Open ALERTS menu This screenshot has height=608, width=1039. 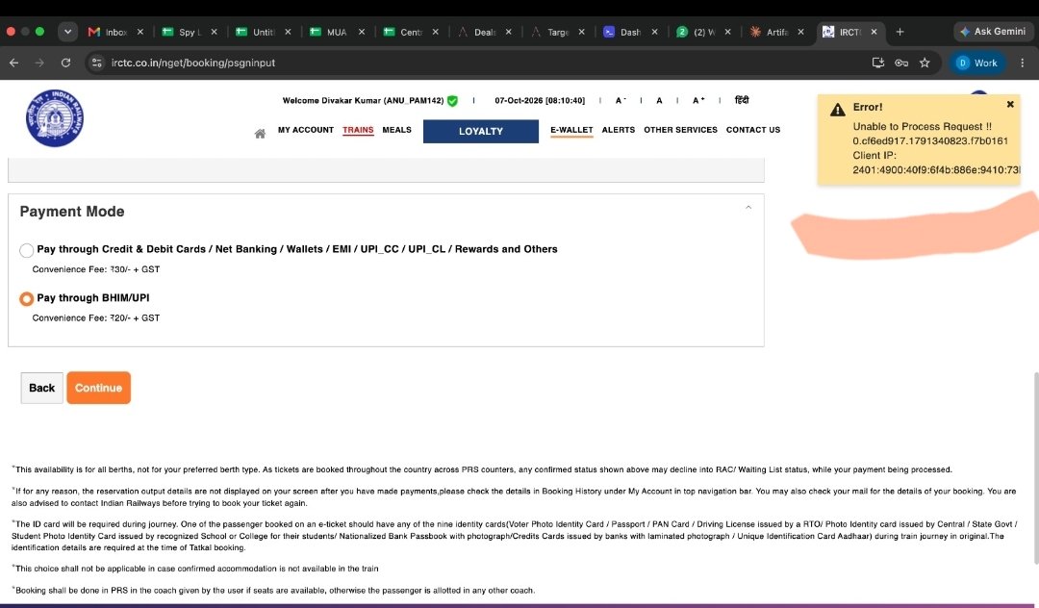pyautogui.click(x=619, y=130)
